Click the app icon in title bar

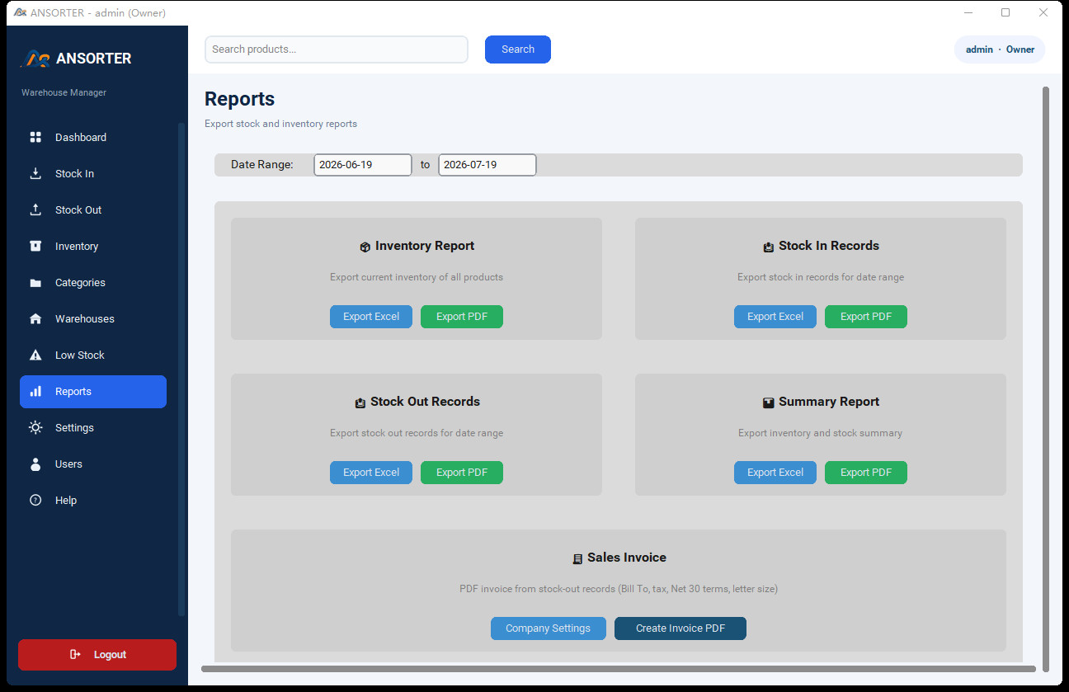tap(21, 12)
